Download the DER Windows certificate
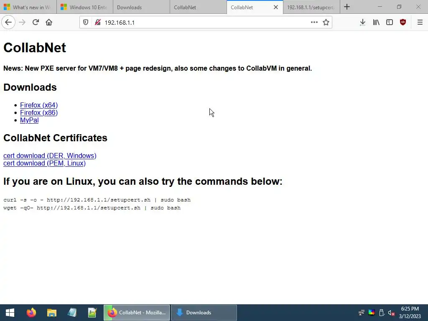428x321 pixels. 50,155
